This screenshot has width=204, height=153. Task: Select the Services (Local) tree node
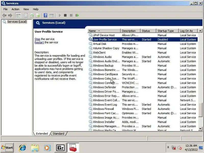(17, 22)
